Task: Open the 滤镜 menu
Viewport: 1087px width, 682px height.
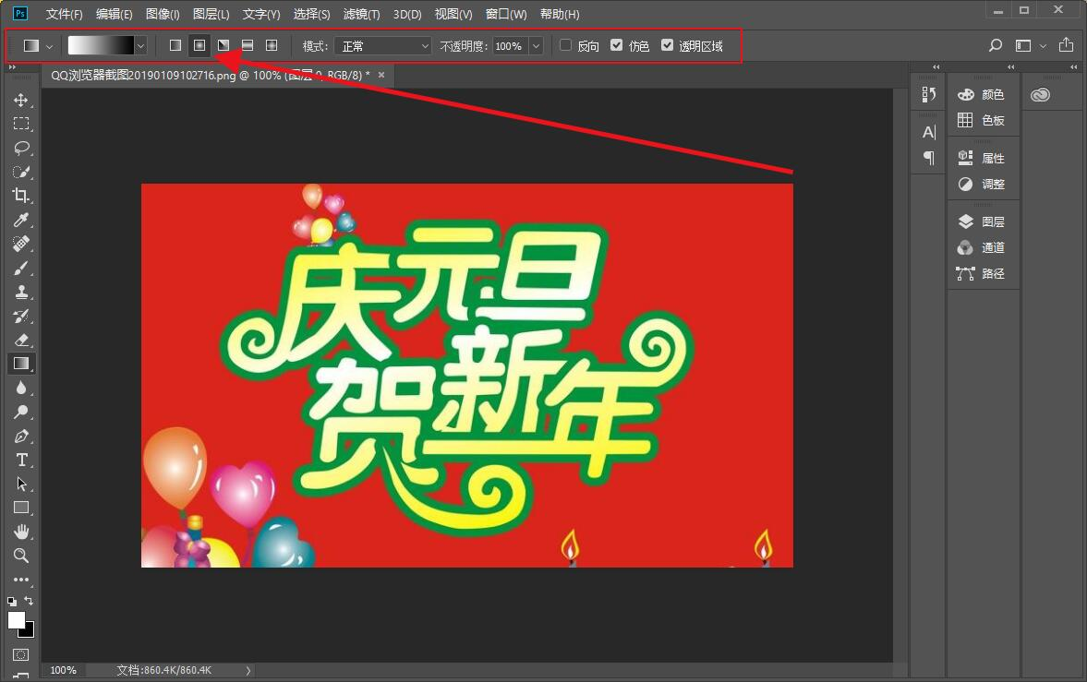Action: (x=361, y=14)
